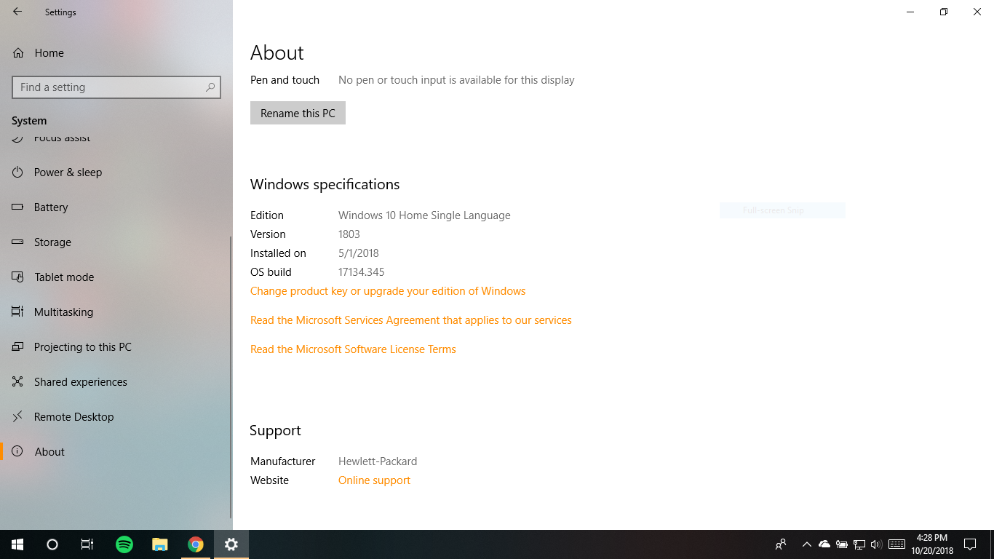The image size is (994, 559).
Task: Click the Battery icon in sidebar
Action: tap(18, 207)
